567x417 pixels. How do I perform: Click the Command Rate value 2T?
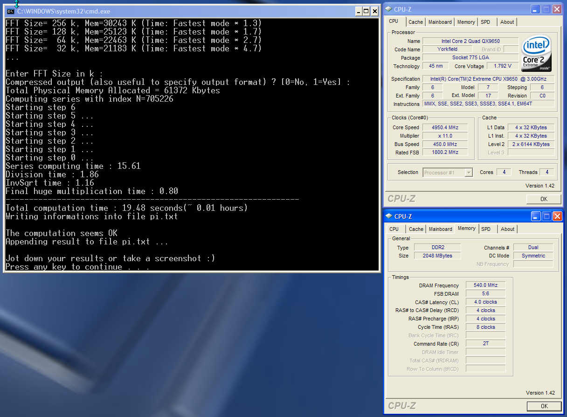click(x=485, y=343)
